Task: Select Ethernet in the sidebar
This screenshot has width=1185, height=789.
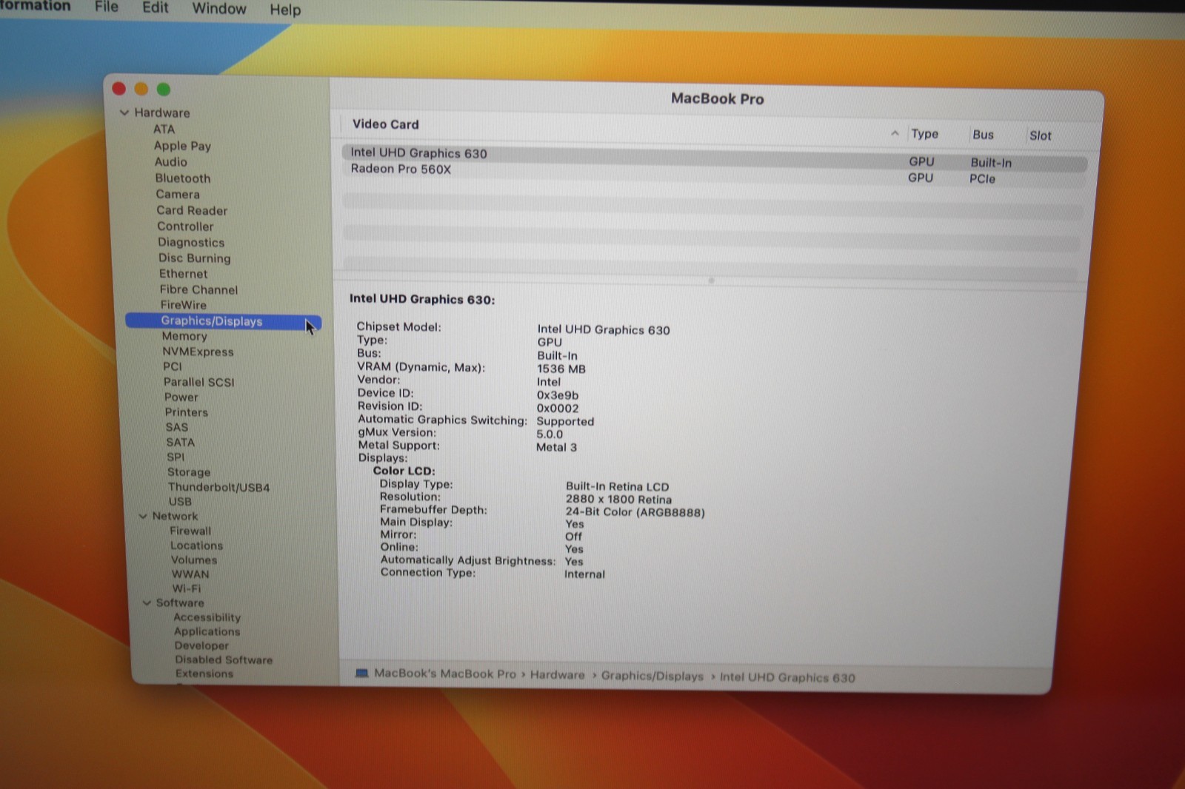Action: [x=183, y=274]
